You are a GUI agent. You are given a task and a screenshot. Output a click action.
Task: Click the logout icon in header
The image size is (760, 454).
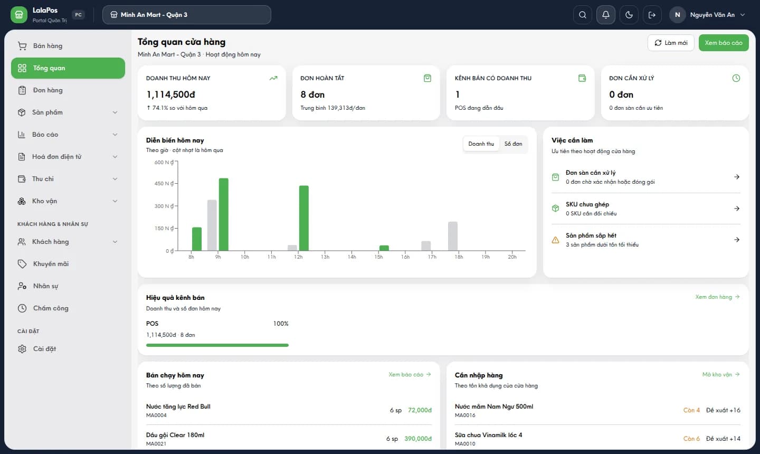[x=652, y=15]
